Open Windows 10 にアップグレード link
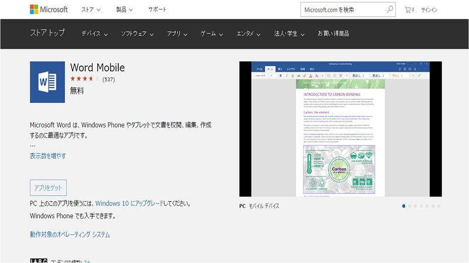 tap(129, 203)
